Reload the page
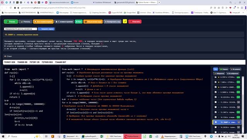Image resolution: width=247 pixels, height=139 pixels. [10, 8]
